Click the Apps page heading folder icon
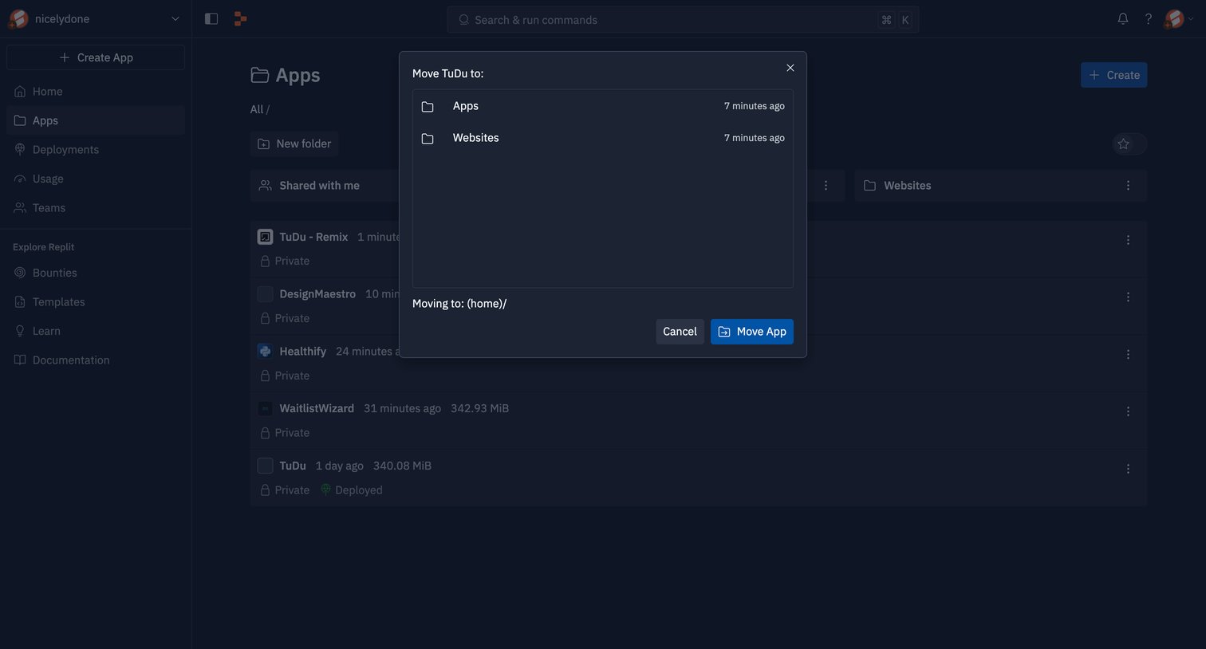Viewport: 1206px width, 649px height. click(260, 75)
